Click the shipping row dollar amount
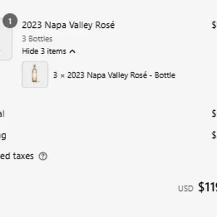 click(x=214, y=135)
